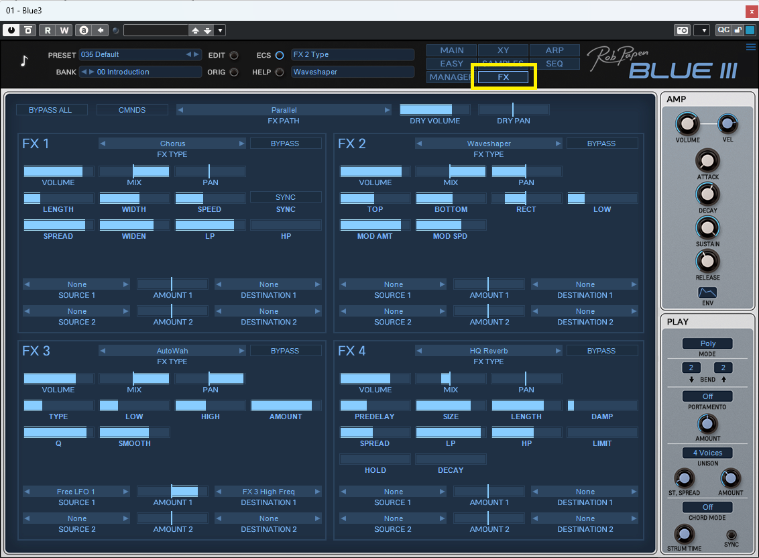Image resolution: width=759 pixels, height=558 pixels.
Task: Click the host preset text field
Action: point(156,31)
